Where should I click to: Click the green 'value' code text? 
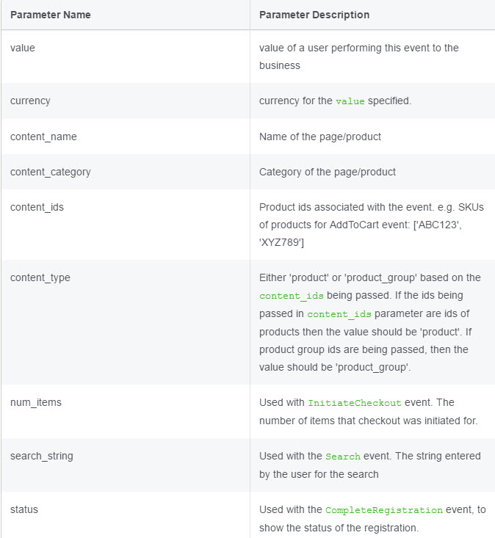(350, 101)
